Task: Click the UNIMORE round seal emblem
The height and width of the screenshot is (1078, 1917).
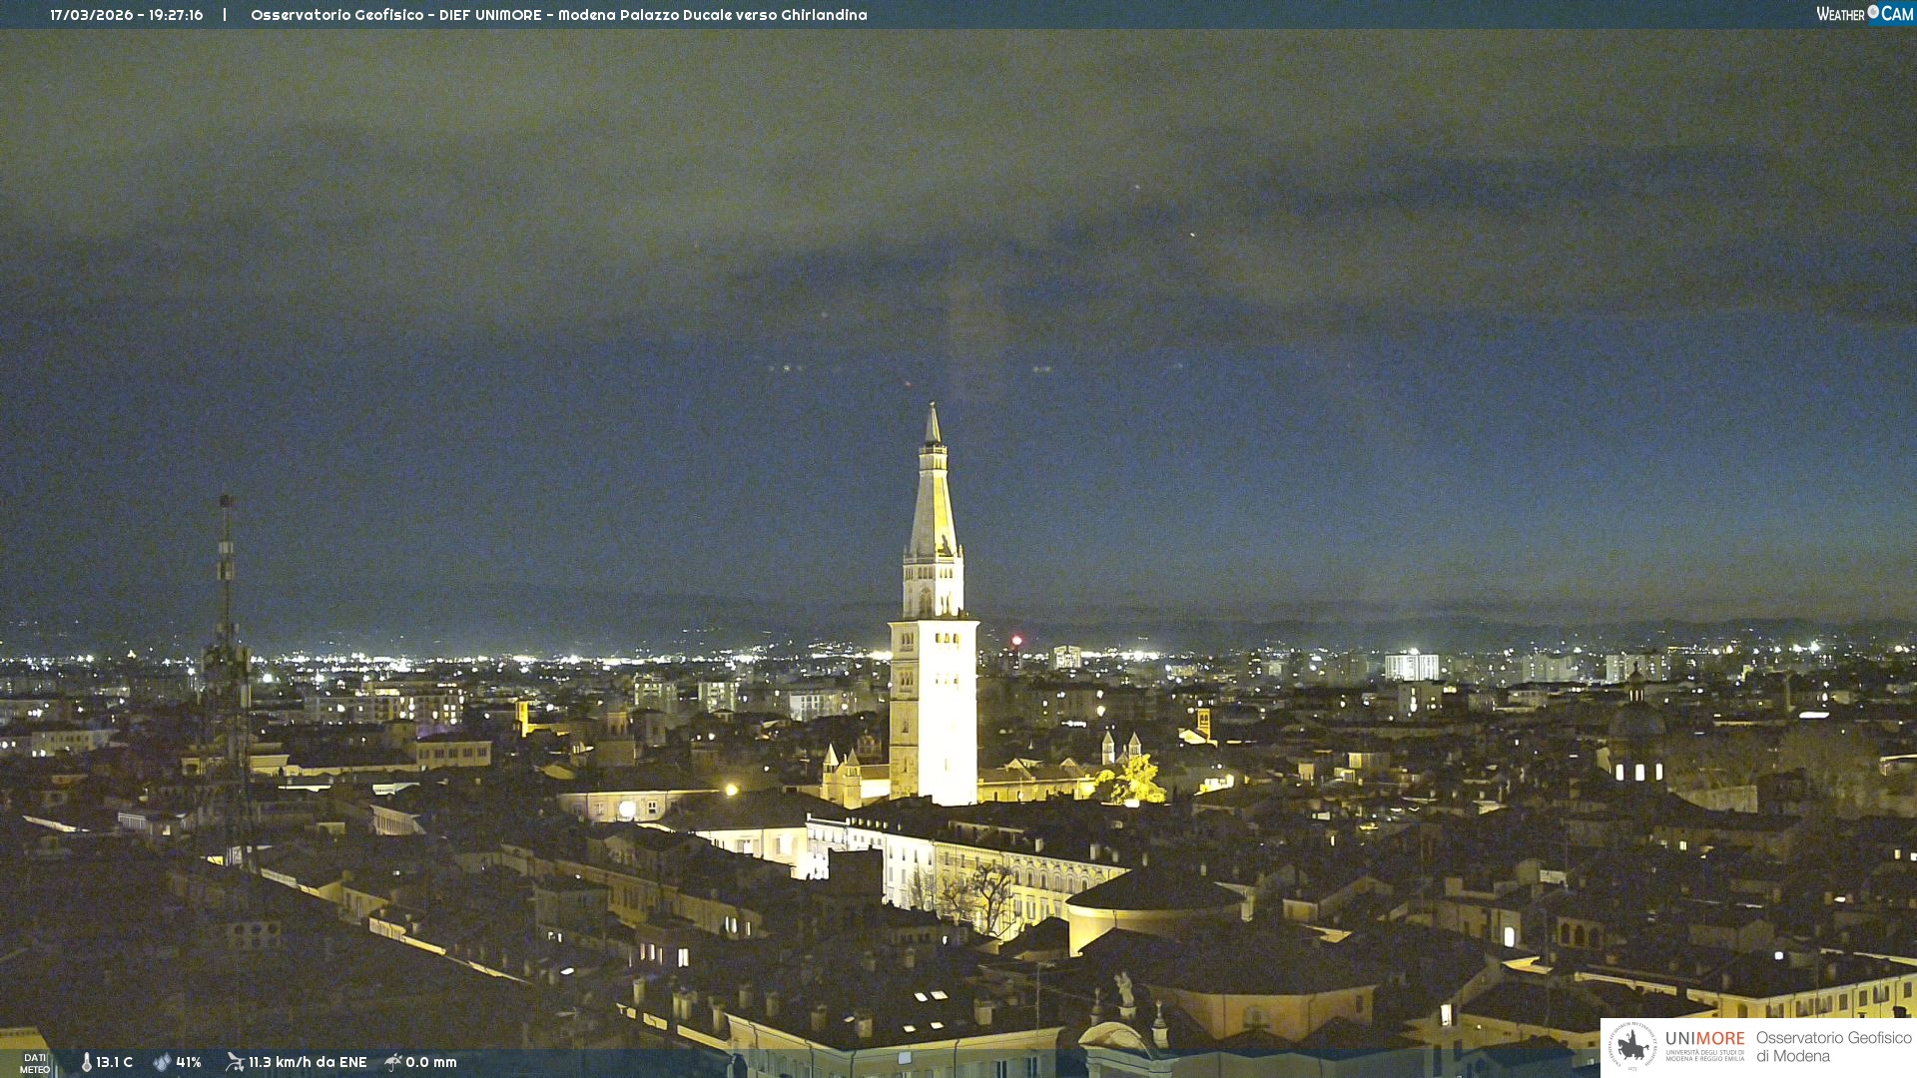Action: (1632, 1046)
